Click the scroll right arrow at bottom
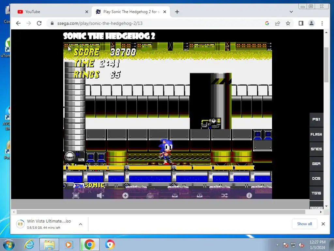The width and height of the screenshot is (334, 251). (321, 212)
